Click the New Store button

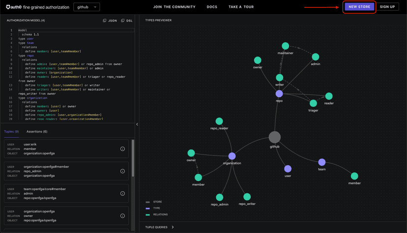pyautogui.click(x=359, y=7)
